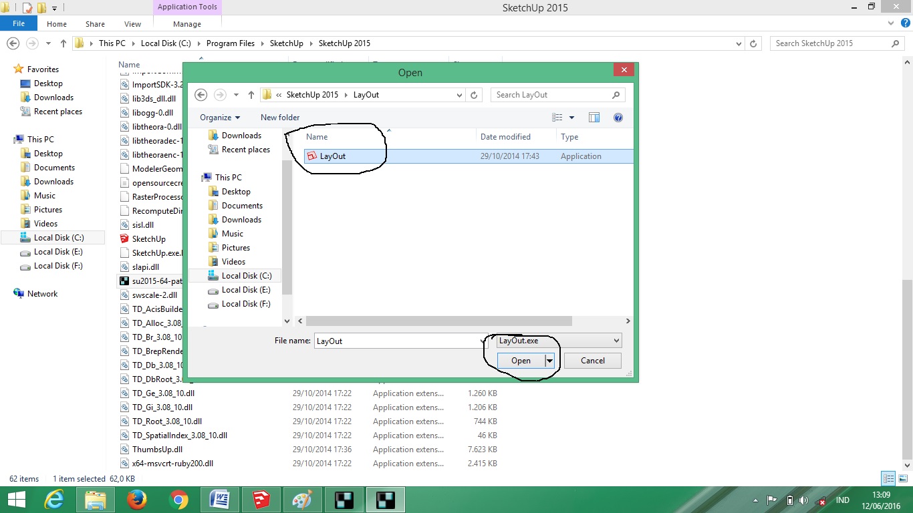Screen dimensions: 913x513
Task: Switch to Microsoft Word on the taskbar
Action: tap(220, 500)
